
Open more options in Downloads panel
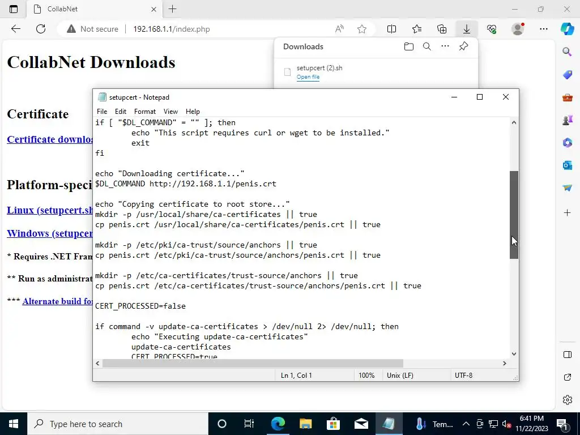(445, 46)
